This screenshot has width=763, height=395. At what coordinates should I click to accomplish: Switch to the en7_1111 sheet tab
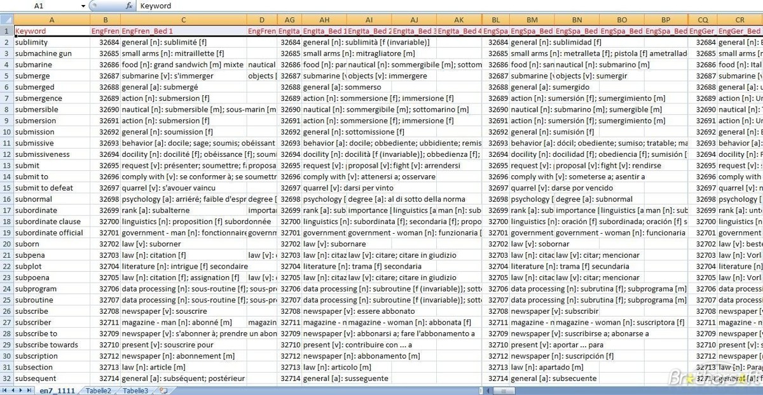pyautogui.click(x=58, y=391)
